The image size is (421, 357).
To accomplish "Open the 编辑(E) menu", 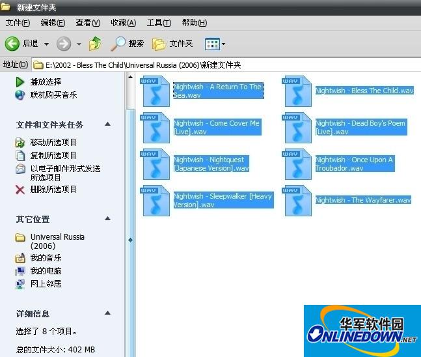I will point(53,23).
